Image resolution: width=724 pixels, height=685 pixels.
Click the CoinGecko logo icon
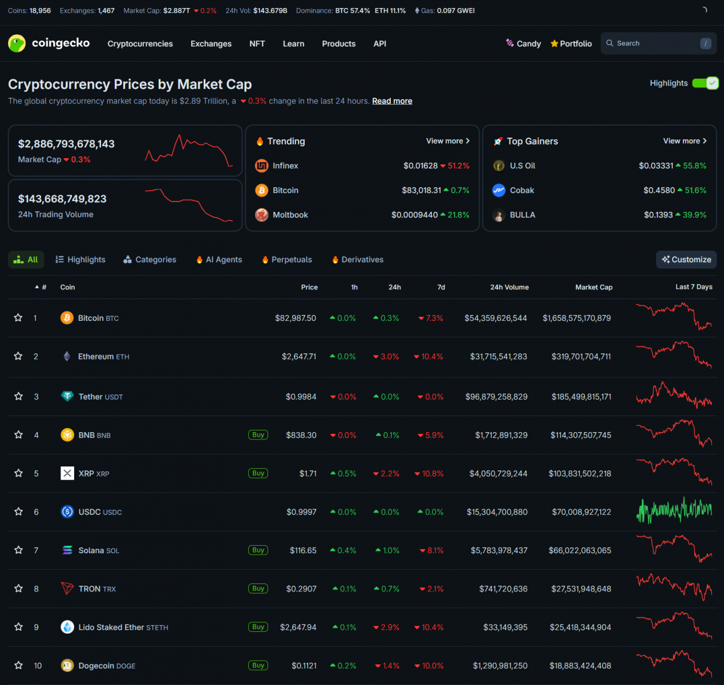click(17, 43)
